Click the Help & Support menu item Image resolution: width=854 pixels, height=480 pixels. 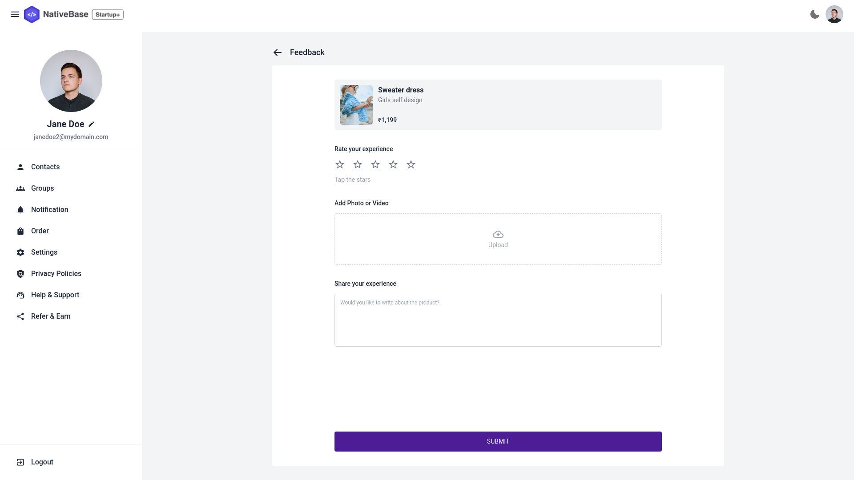click(x=55, y=295)
